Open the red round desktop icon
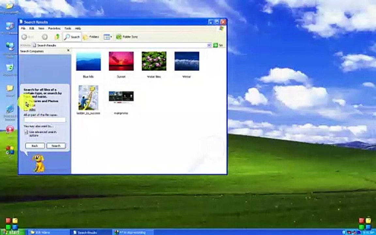The width and height of the screenshot is (376, 235). coord(10,130)
